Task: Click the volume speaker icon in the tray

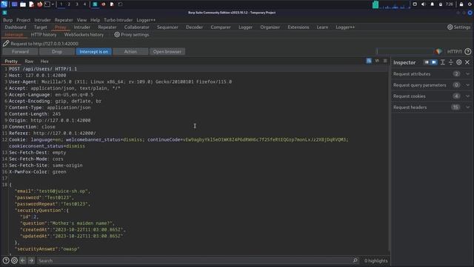Action: [x=423, y=4]
